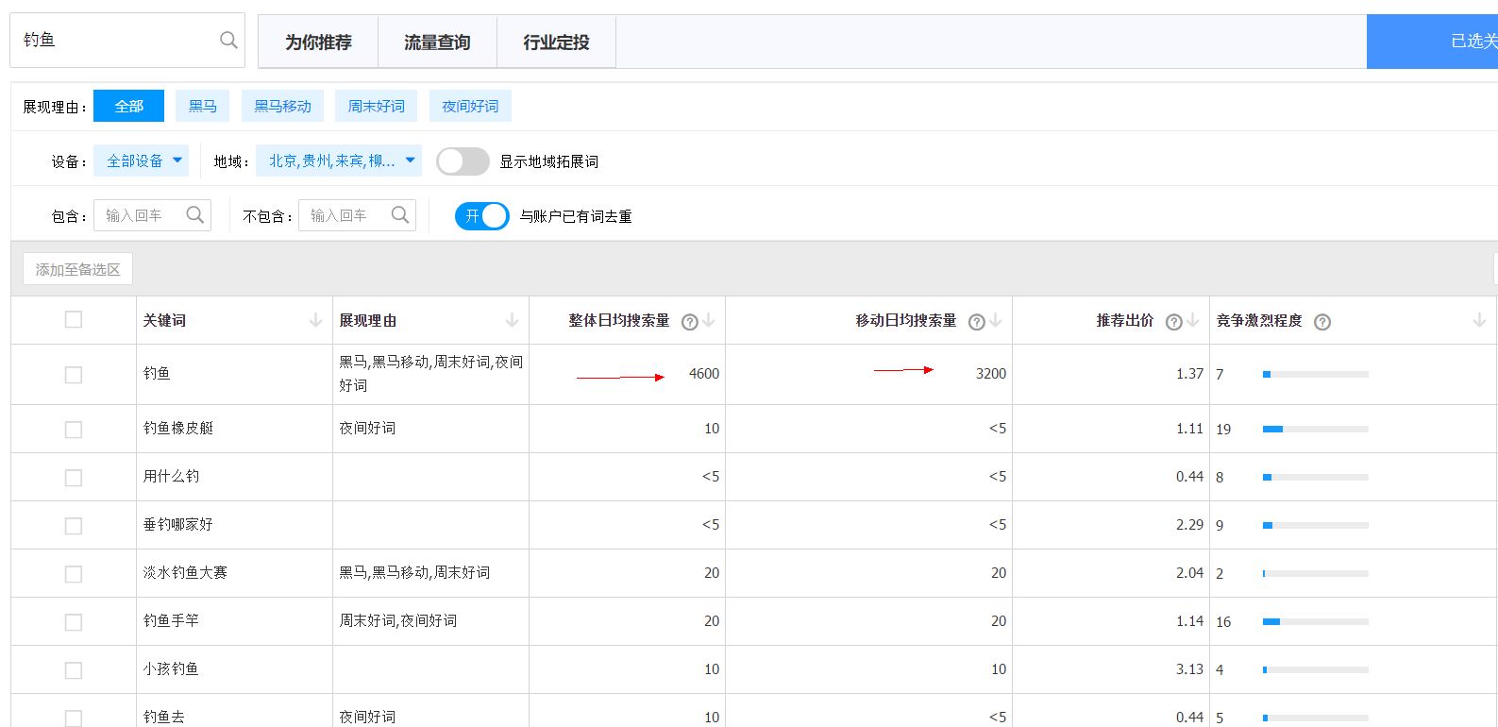Image resolution: width=1498 pixels, height=727 pixels.
Task: Click the magnifier icon in the 不包含 field
Action: click(400, 215)
